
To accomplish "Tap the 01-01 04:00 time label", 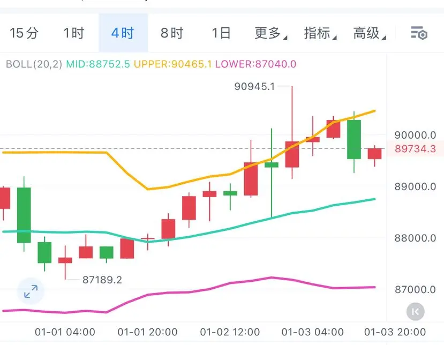I will click(x=65, y=332).
